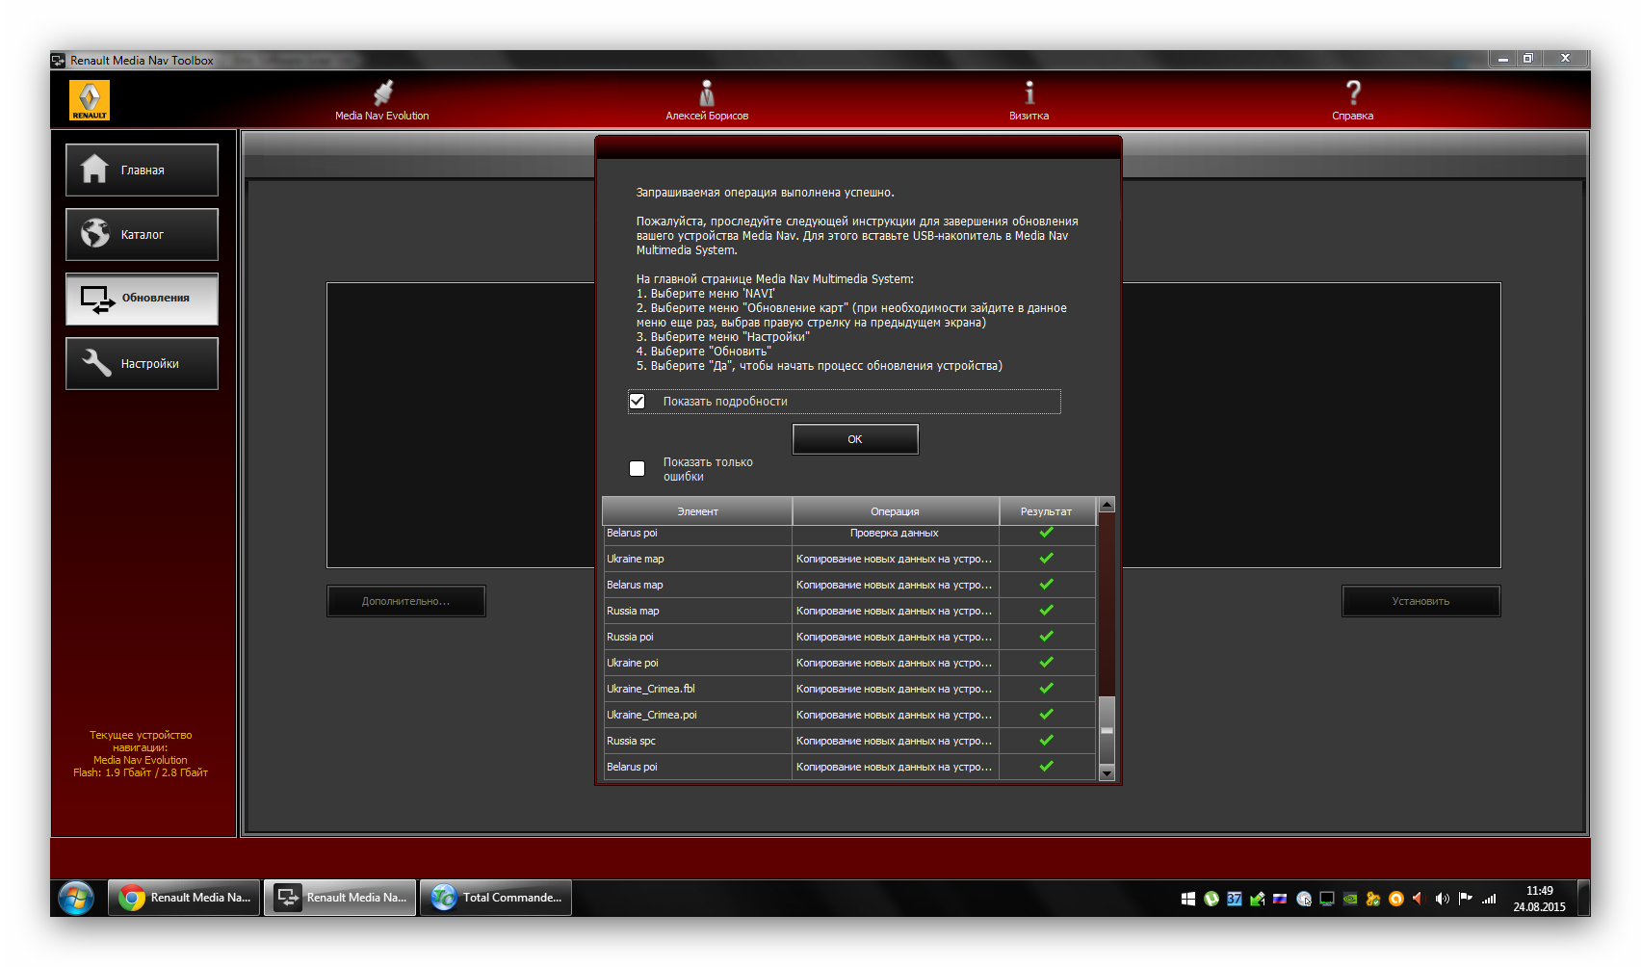1641x967 pixels.
Task: Go to Главная section
Action: 142,170
